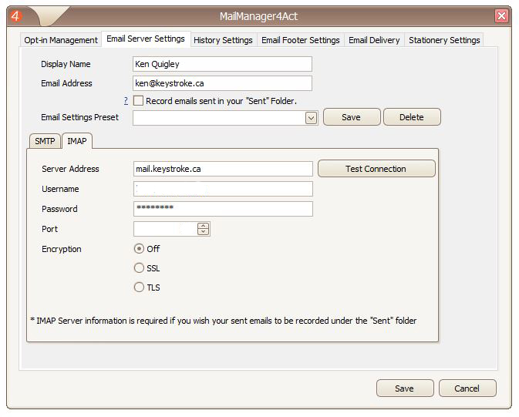This screenshot has width=519, height=417.
Task: Open the Email Delivery tab
Action: [374, 40]
